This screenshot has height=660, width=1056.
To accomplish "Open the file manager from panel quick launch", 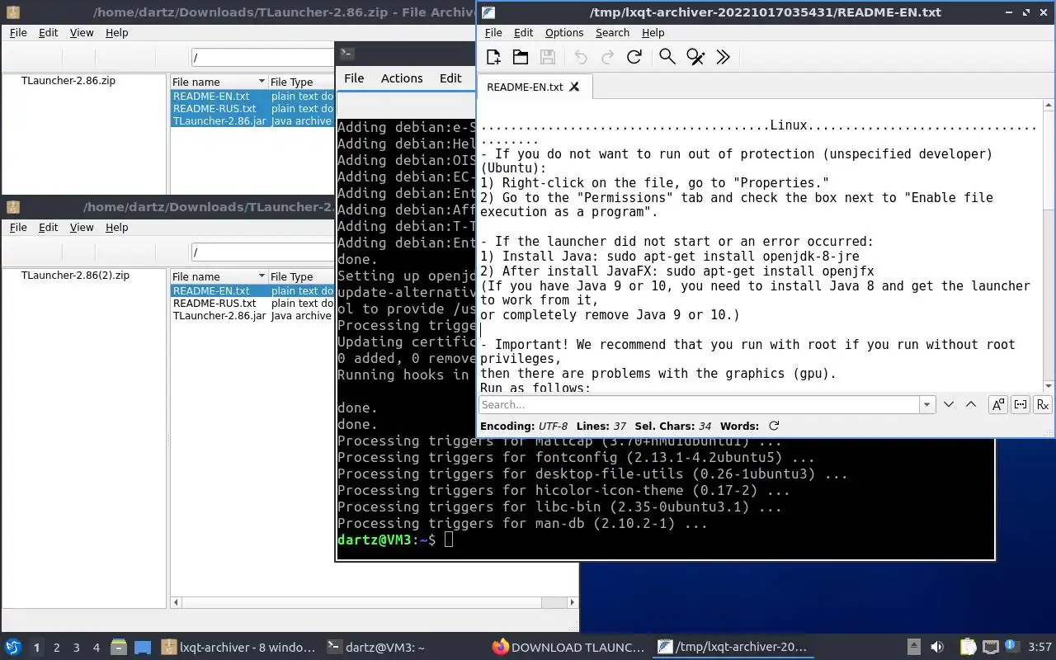I will point(119,648).
